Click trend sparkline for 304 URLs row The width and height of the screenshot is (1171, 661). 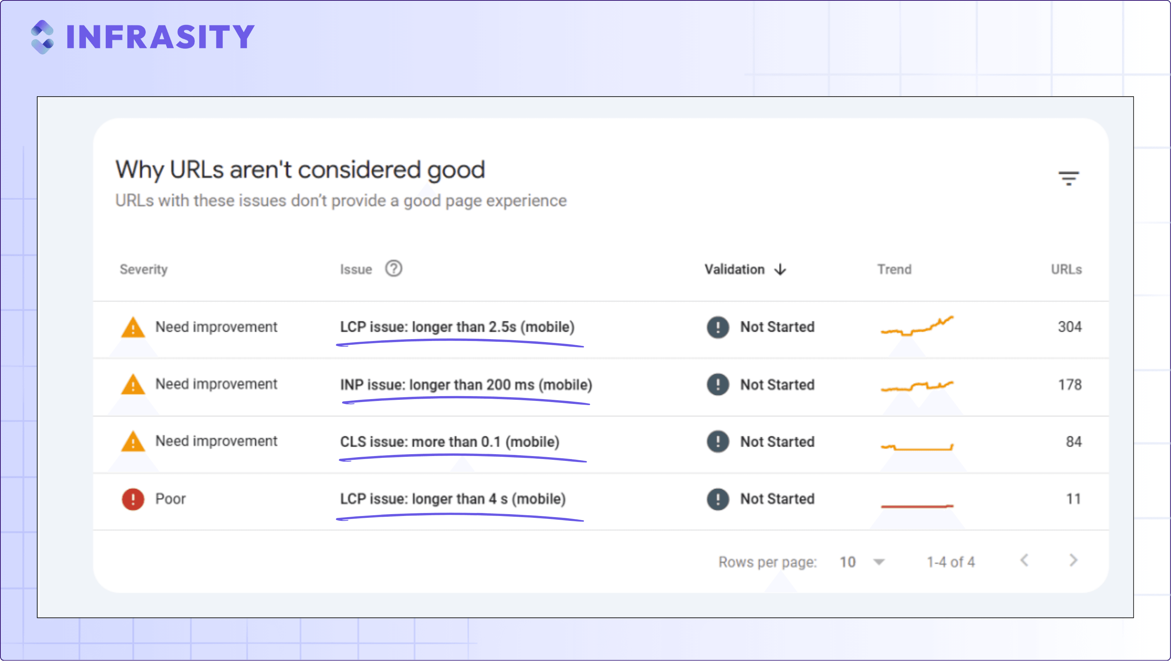(917, 326)
